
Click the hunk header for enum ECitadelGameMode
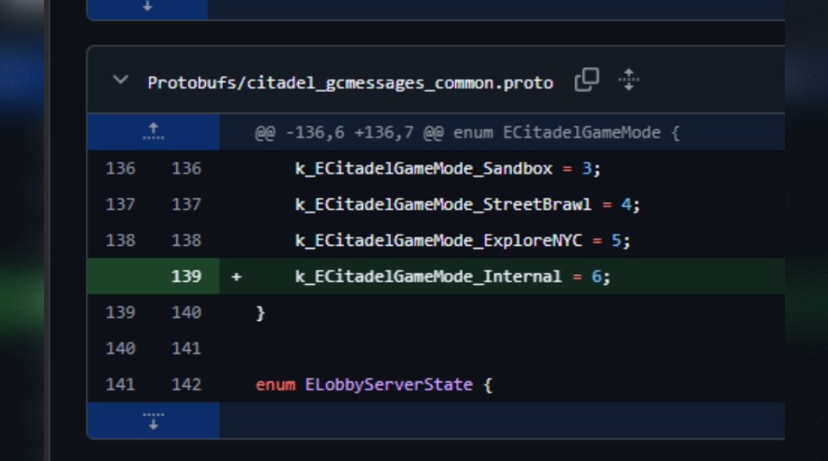point(467,133)
